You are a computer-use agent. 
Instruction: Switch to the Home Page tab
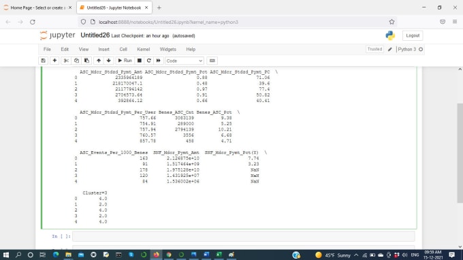click(x=37, y=7)
